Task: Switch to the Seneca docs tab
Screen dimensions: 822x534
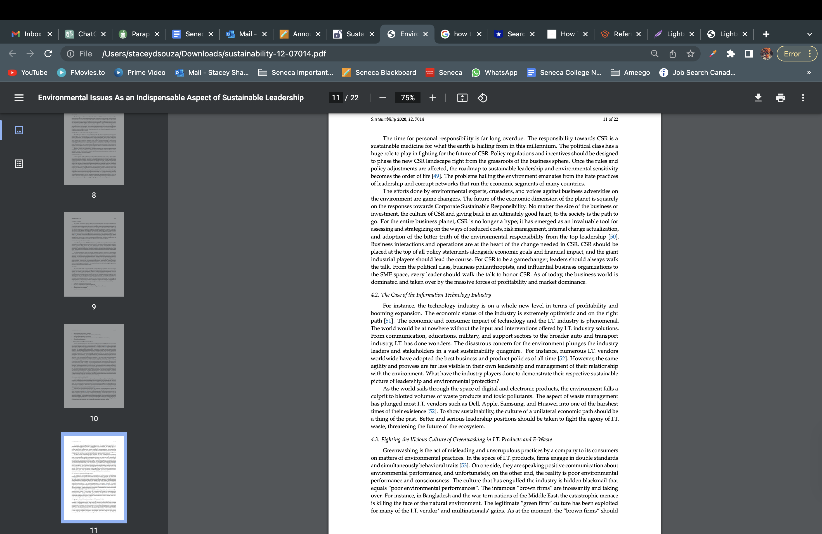Action: 188,34
